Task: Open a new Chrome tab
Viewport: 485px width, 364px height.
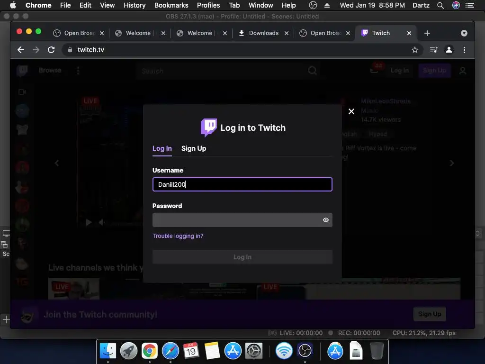Action: click(x=427, y=33)
